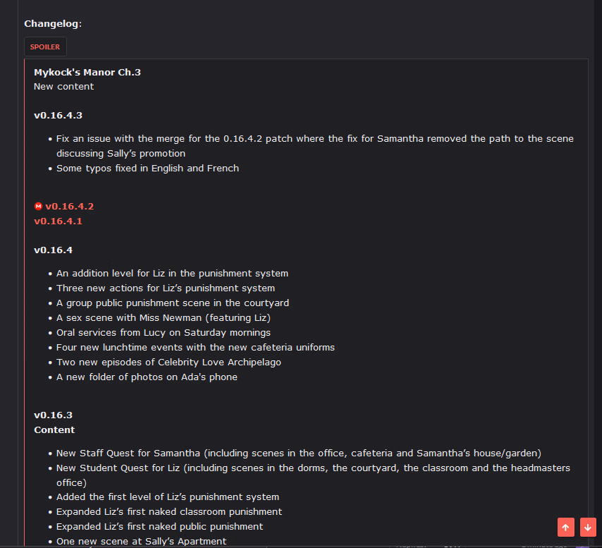Click the MEGA icon beside v0.16.4.2
602x548 pixels.
38,207
